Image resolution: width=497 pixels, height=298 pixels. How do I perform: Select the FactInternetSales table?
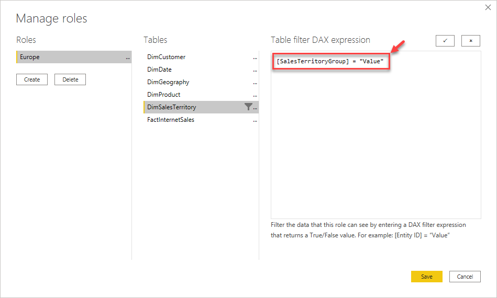coord(171,120)
